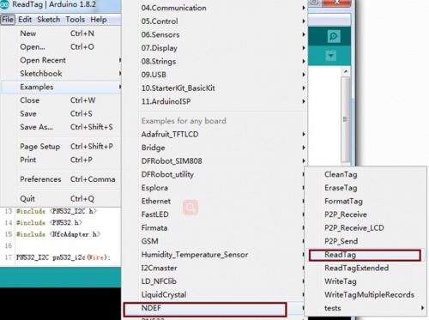This screenshot has width=429, height=320.
Task: Expand Bridge library examples
Action: (215, 148)
